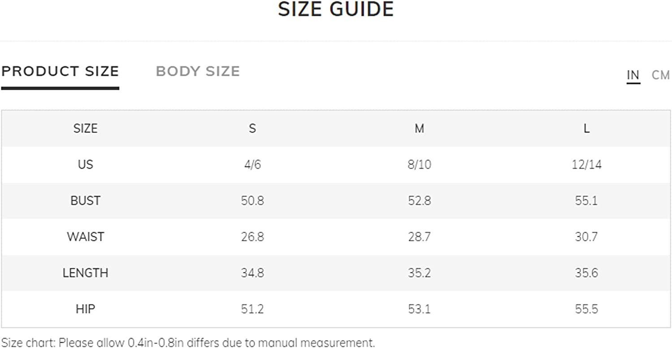Click the bust value 50.8
This screenshot has width=672, height=348.
click(252, 201)
